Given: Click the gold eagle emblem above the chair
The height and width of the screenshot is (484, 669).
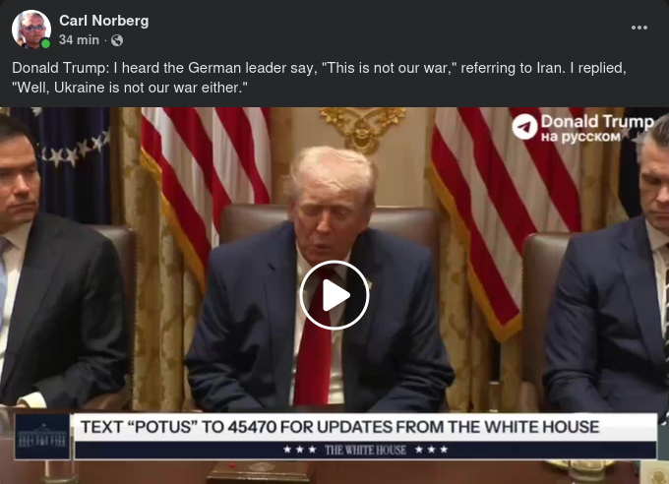Looking at the screenshot, I should tap(362, 128).
